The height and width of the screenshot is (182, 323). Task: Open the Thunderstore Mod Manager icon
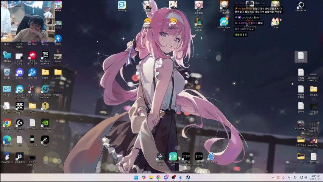click(x=45, y=92)
